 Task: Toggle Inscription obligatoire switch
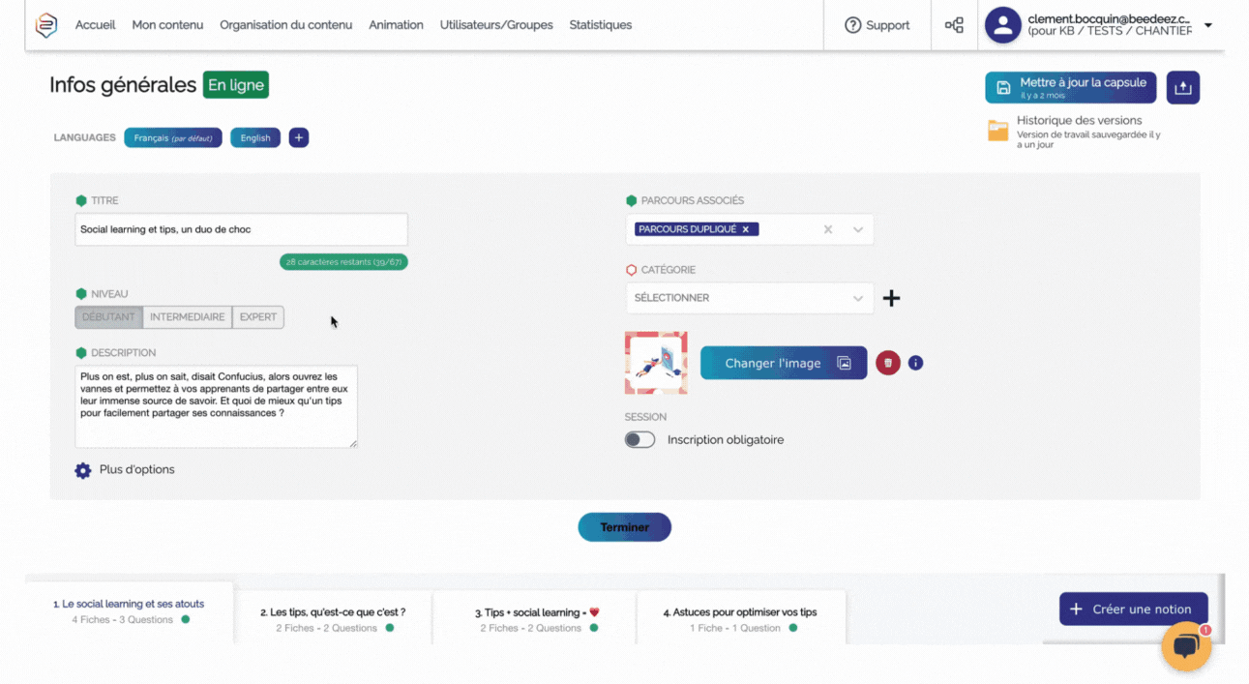639,439
